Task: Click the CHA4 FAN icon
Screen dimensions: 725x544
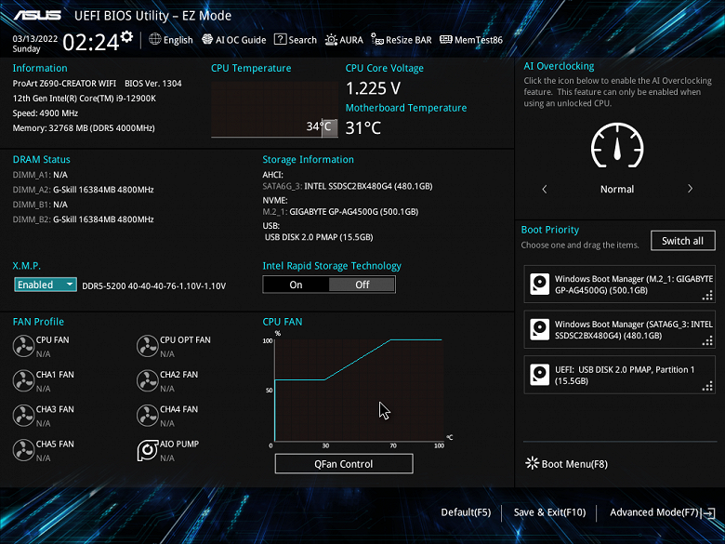Action: pyautogui.click(x=148, y=416)
